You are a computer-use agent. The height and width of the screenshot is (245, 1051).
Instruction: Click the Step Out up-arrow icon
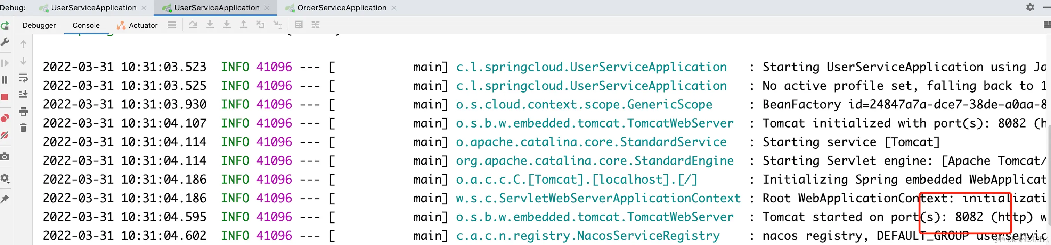point(244,25)
